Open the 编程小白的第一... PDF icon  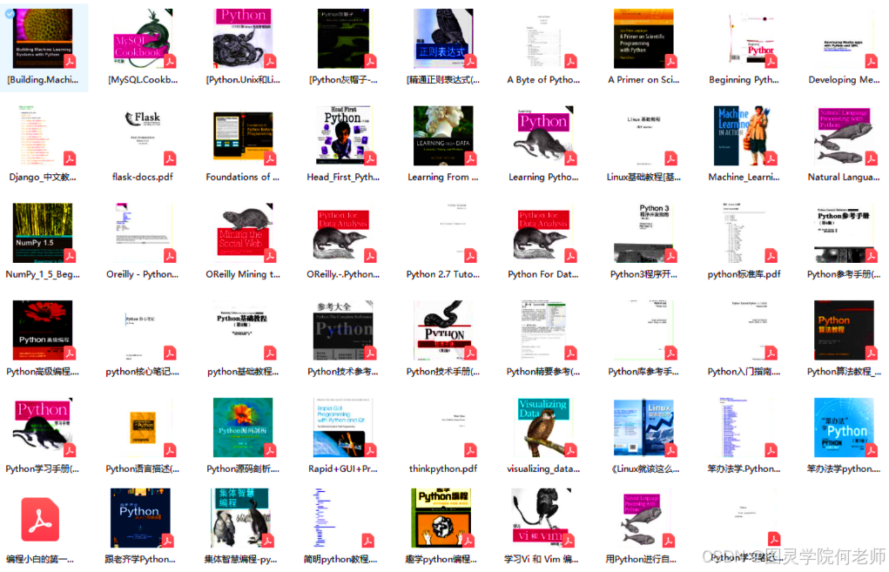40,519
